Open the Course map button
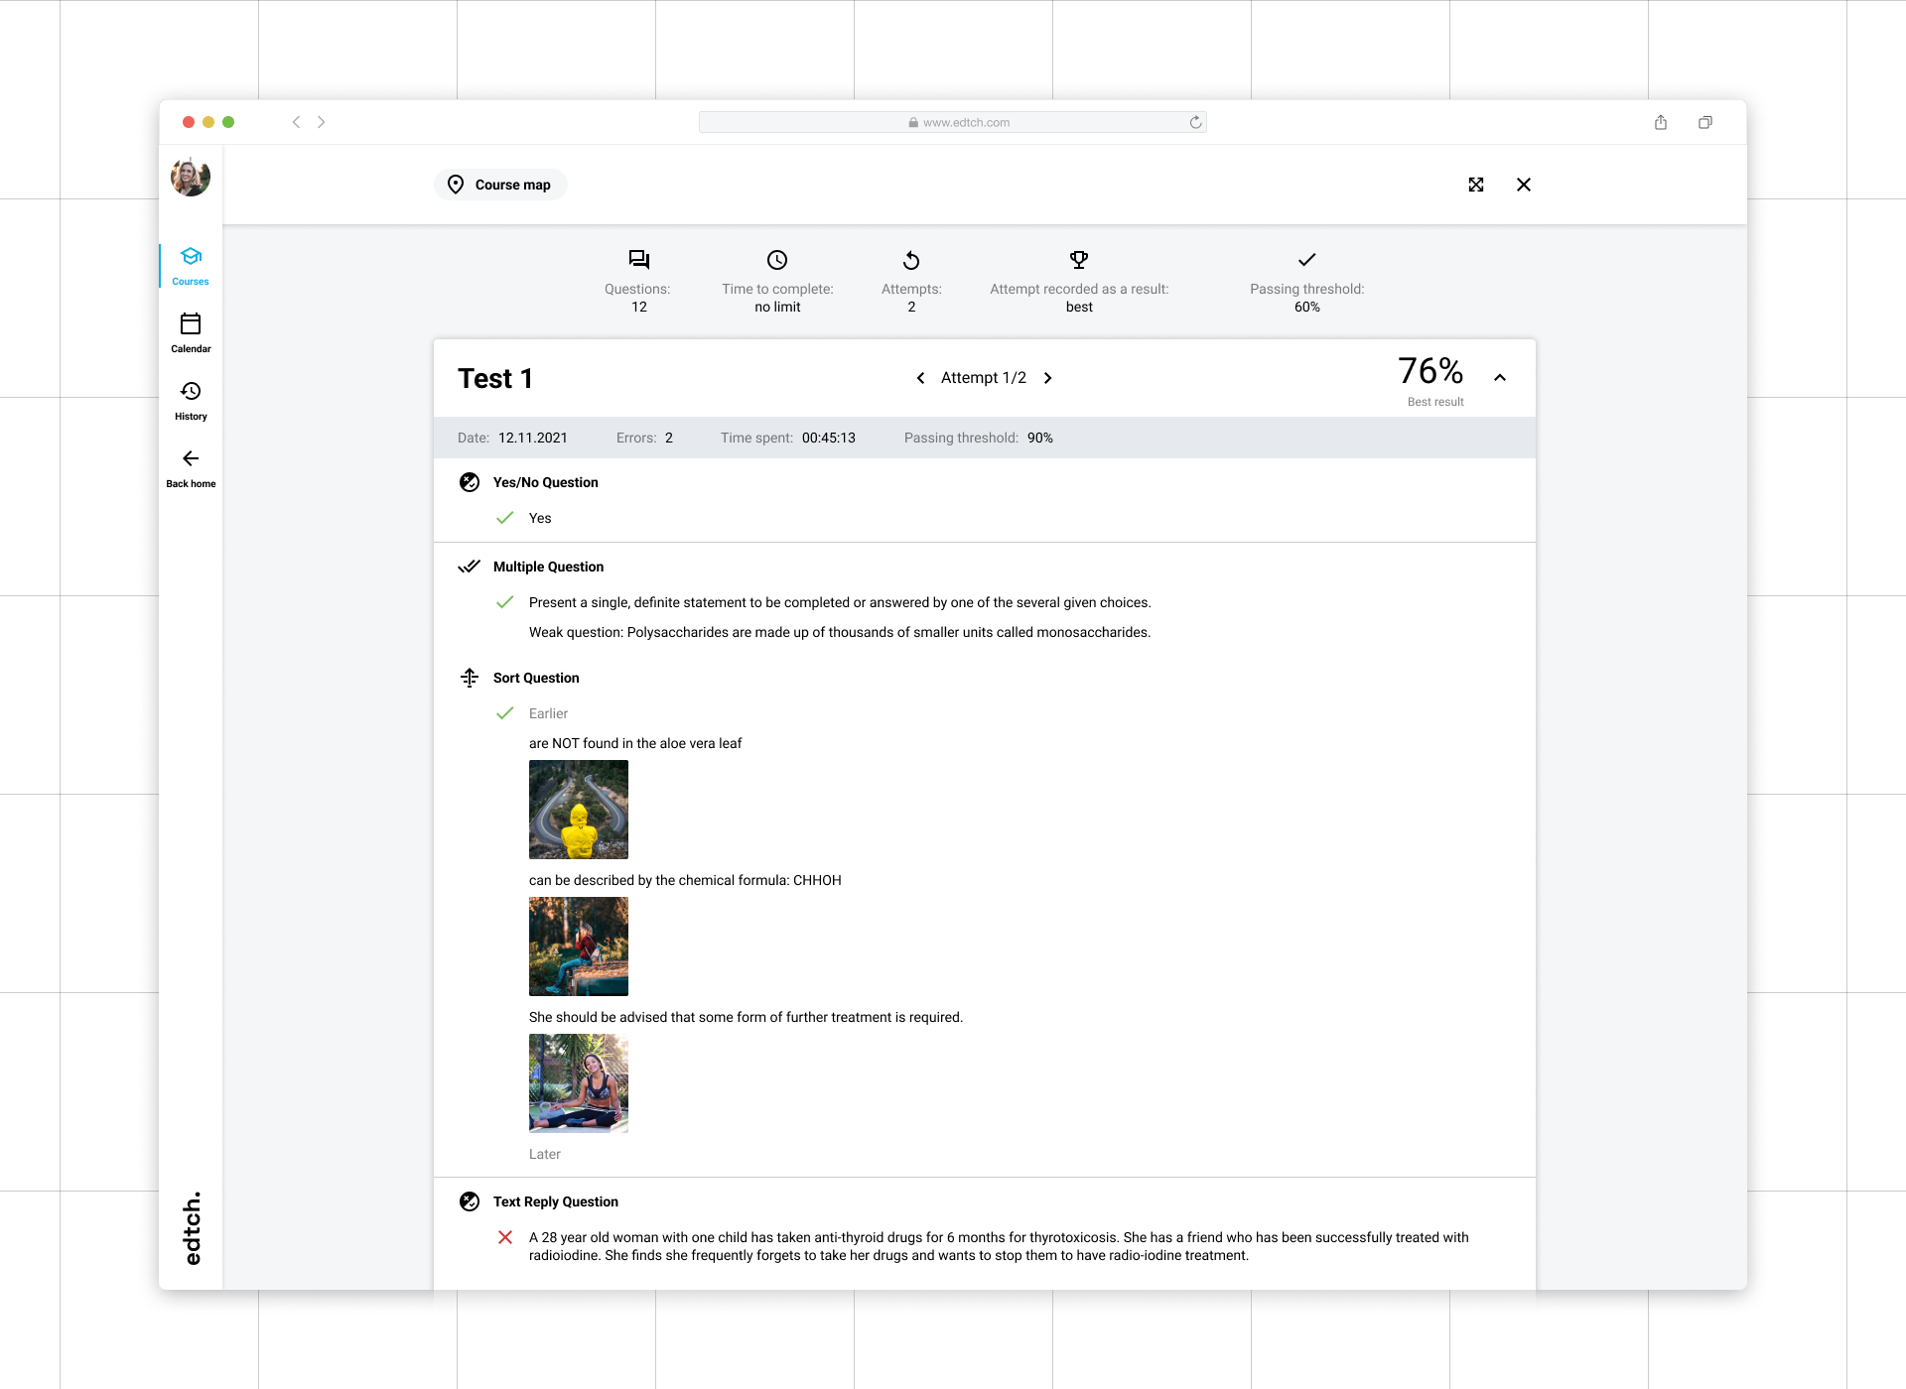This screenshot has height=1389, width=1906. coord(500,185)
